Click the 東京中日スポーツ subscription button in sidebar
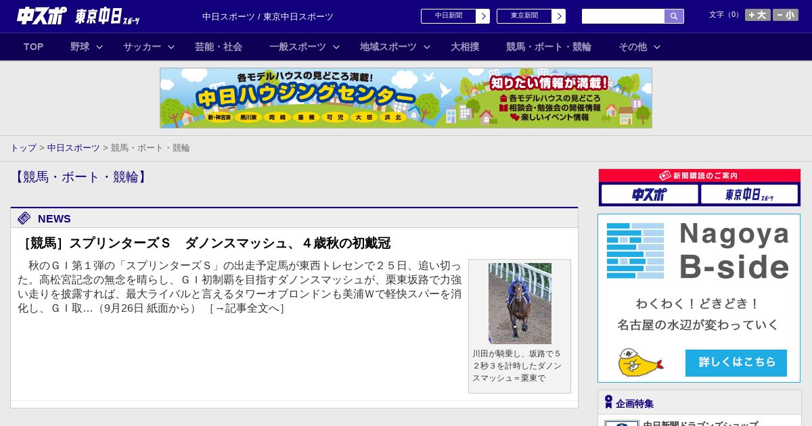Viewport: 812px width, 426px height. [749, 194]
